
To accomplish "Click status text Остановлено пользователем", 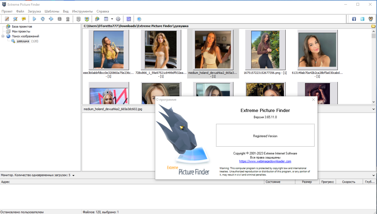I will 22,212.
